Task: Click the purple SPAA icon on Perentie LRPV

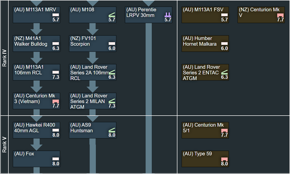Action: [x=168, y=14]
